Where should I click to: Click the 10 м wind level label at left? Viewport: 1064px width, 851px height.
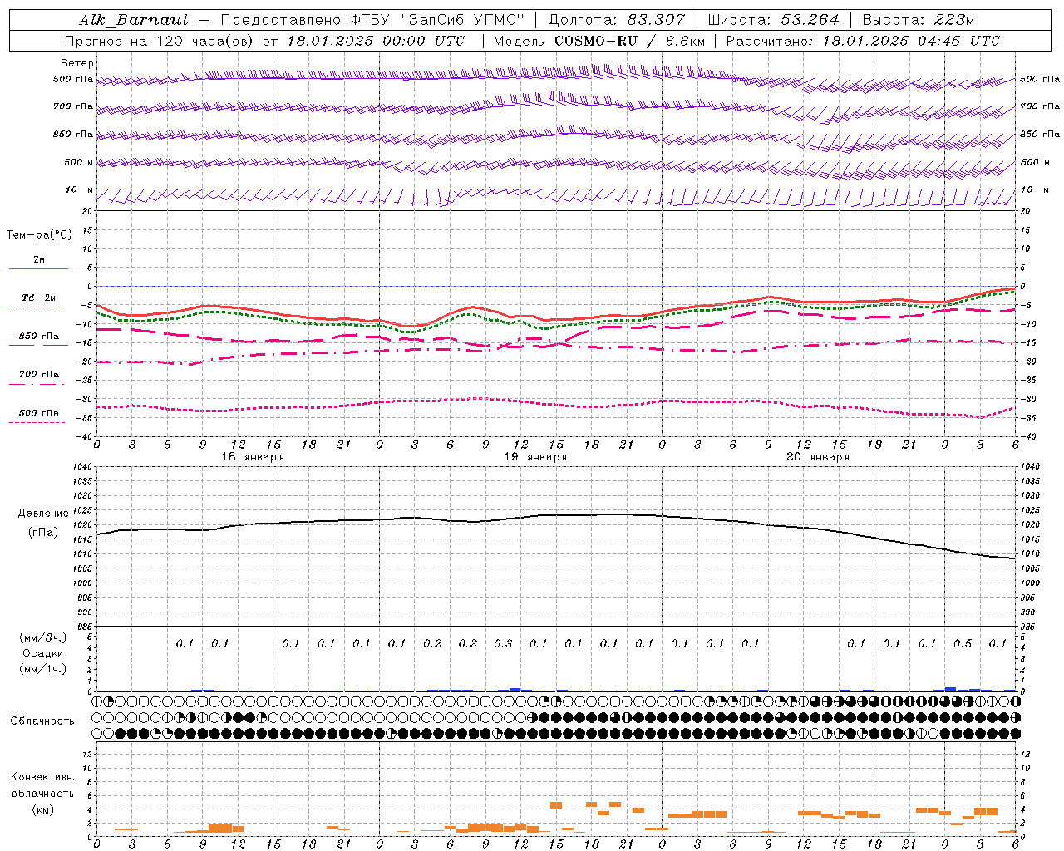(x=80, y=190)
